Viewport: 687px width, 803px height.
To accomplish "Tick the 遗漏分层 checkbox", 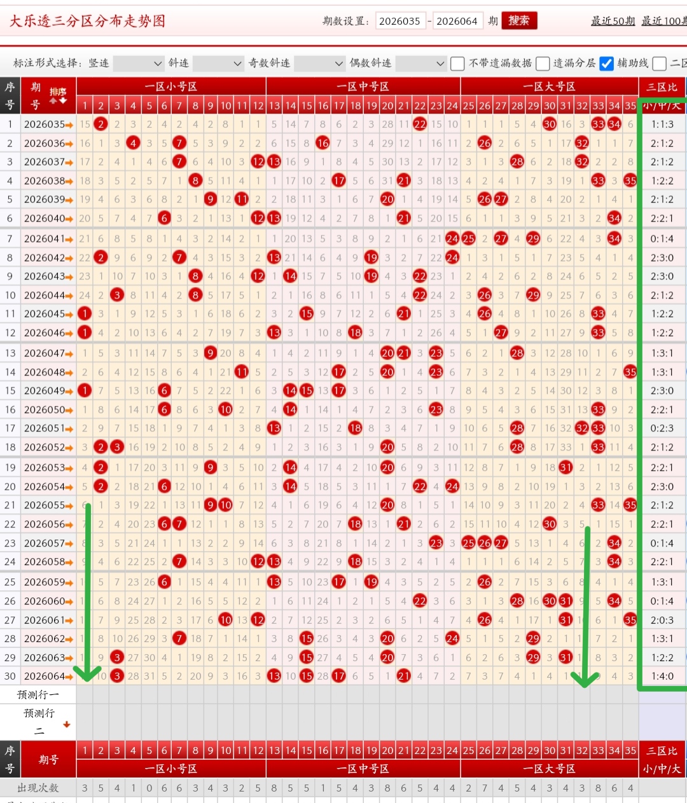I will click(543, 63).
